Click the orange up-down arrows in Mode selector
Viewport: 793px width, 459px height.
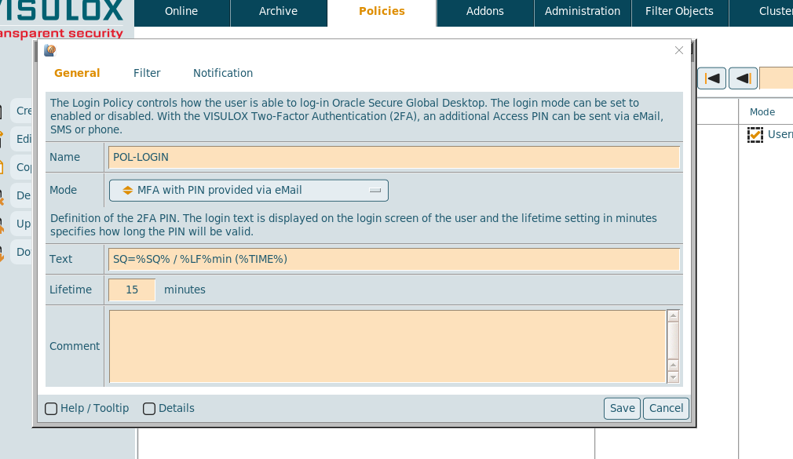(x=127, y=191)
